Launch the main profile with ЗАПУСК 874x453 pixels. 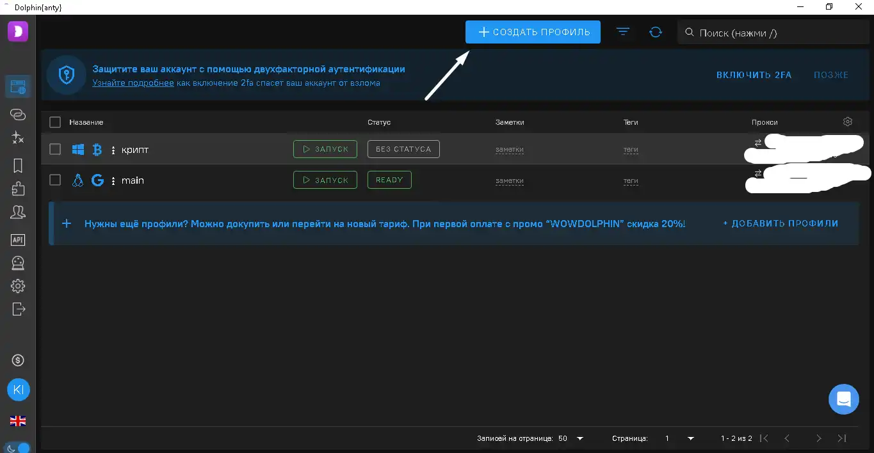pos(325,180)
